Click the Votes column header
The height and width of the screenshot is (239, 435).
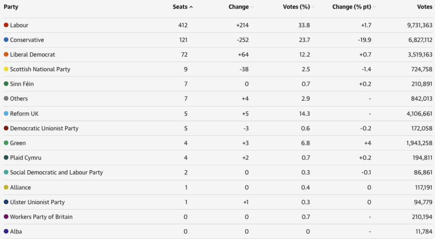click(x=424, y=7)
